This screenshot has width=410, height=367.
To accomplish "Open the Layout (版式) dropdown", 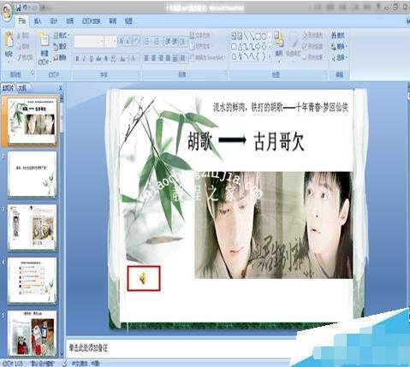I will click(x=61, y=35).
